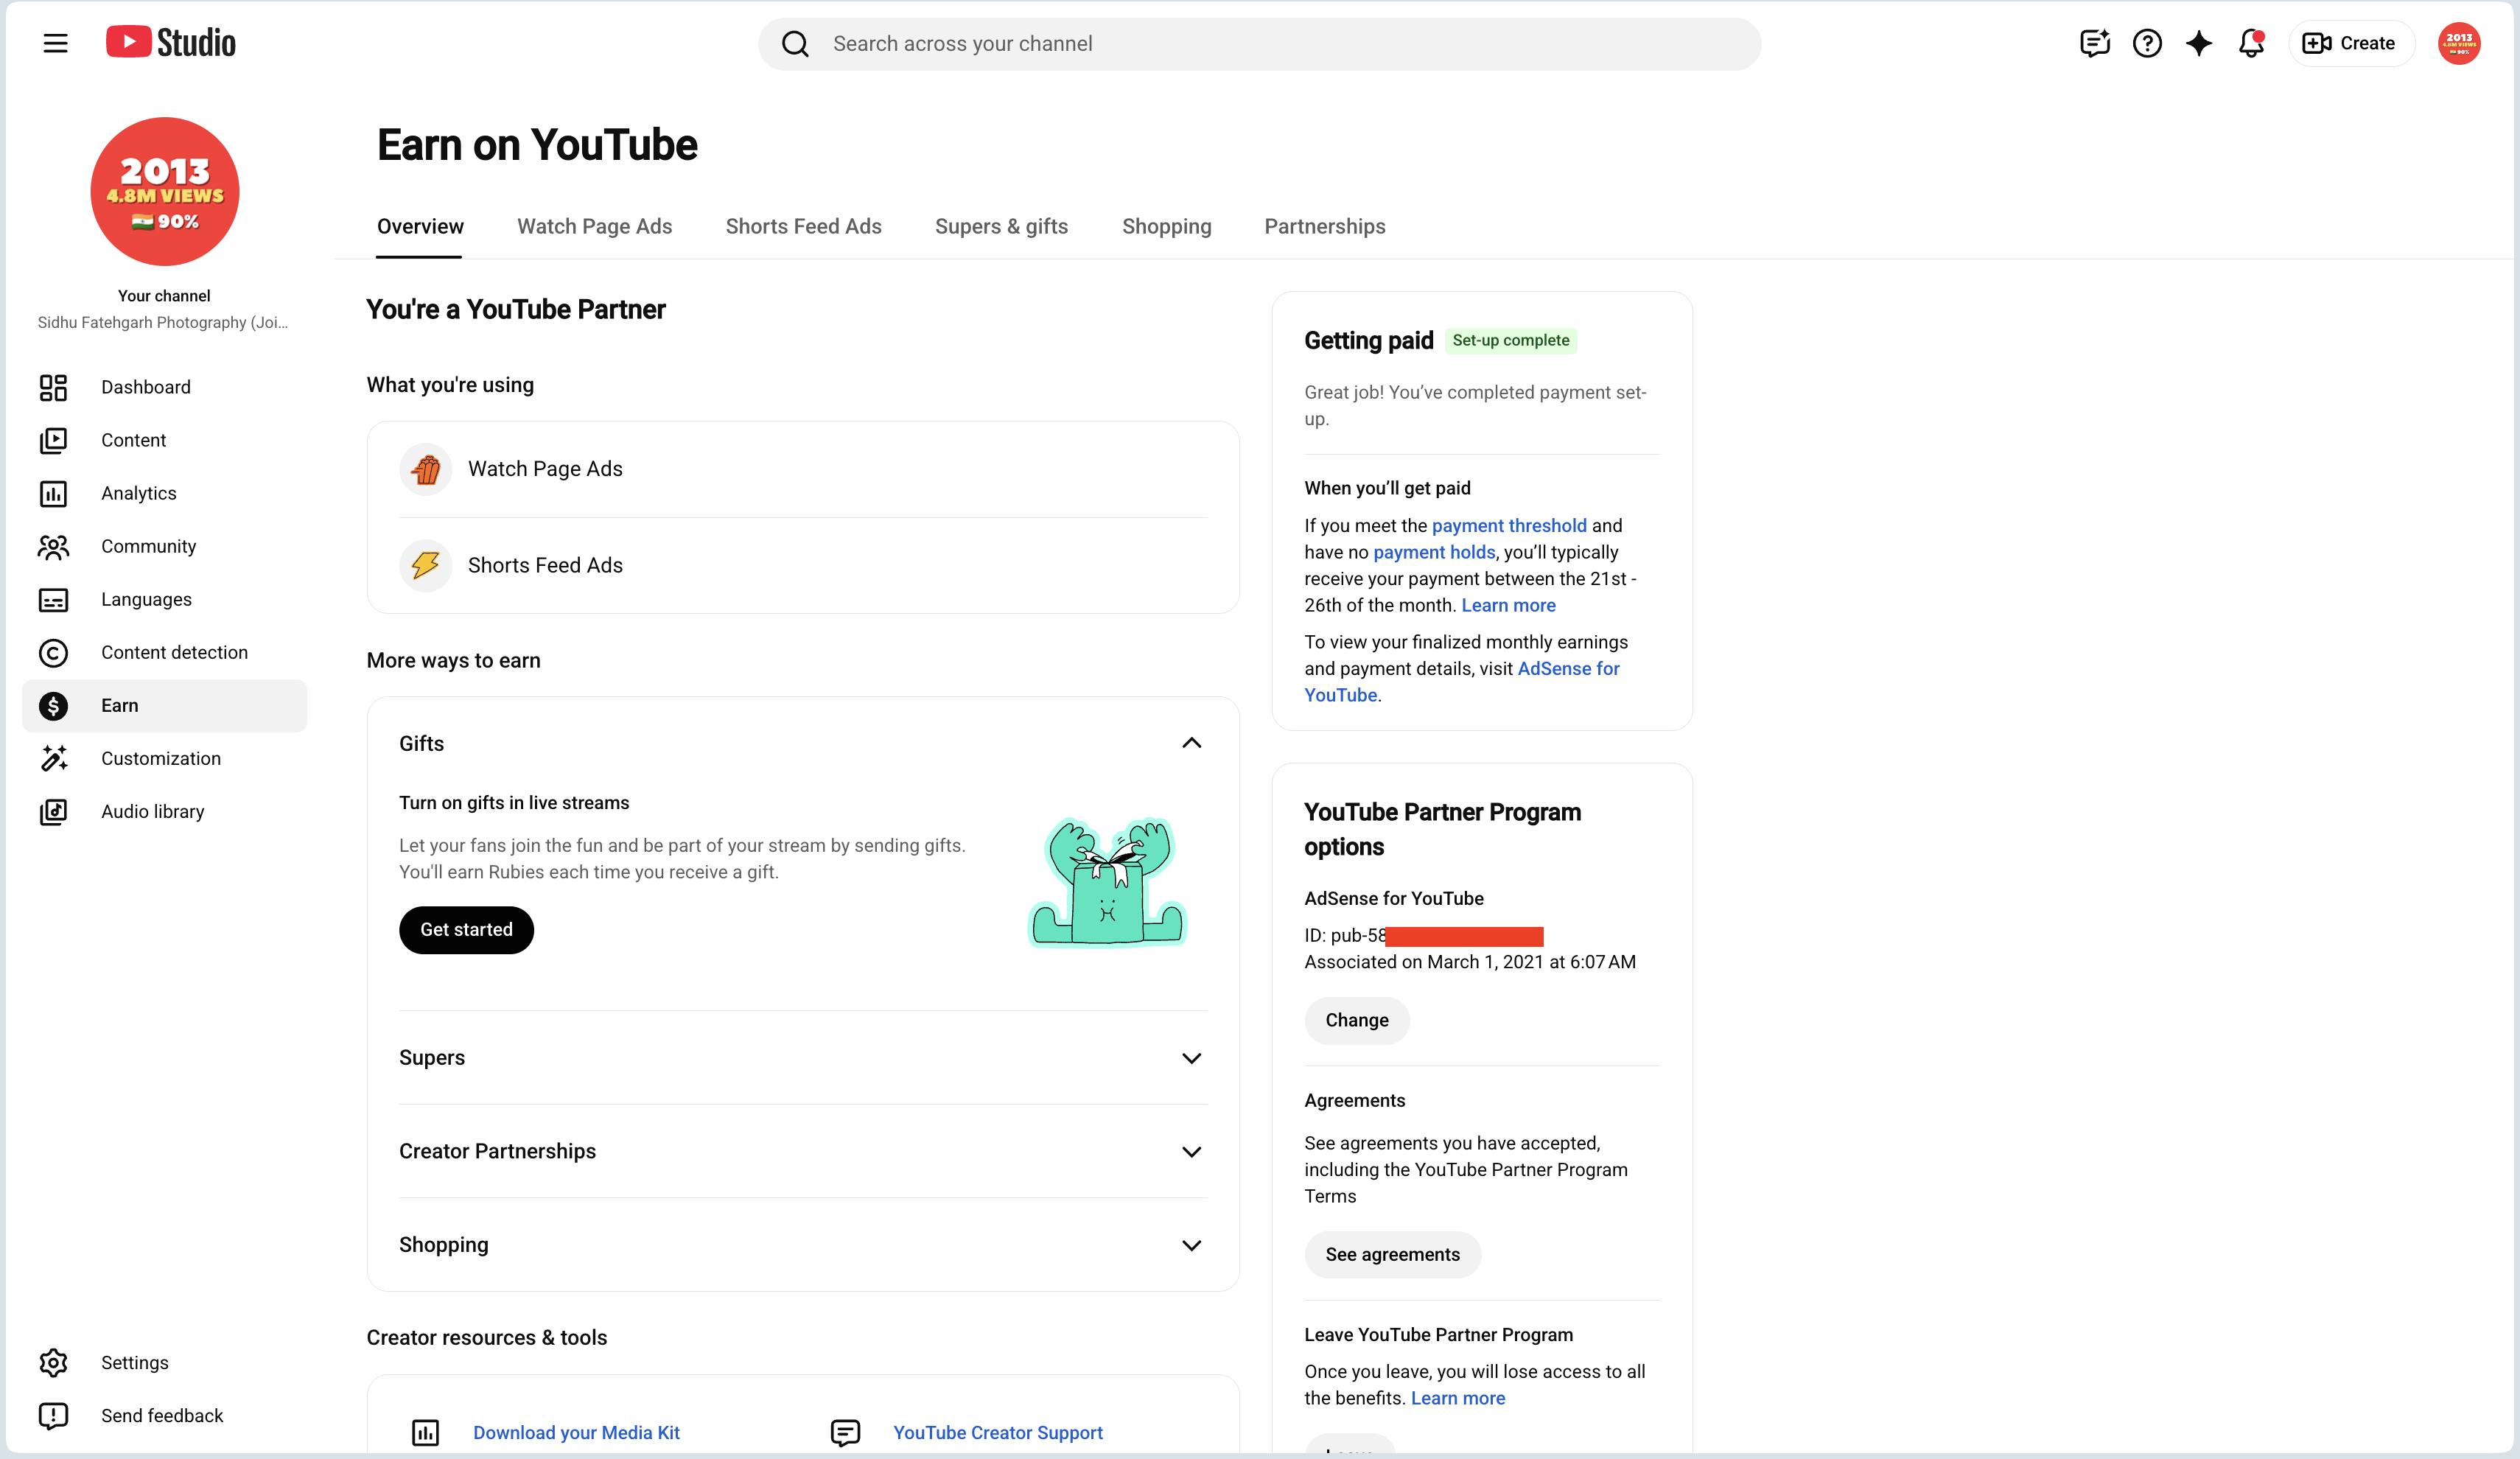Viewport: 2520px width, 1459px height.
Task: Open Content detection from the sidebar
Action: pyautogui.click(x=164, y=652)
